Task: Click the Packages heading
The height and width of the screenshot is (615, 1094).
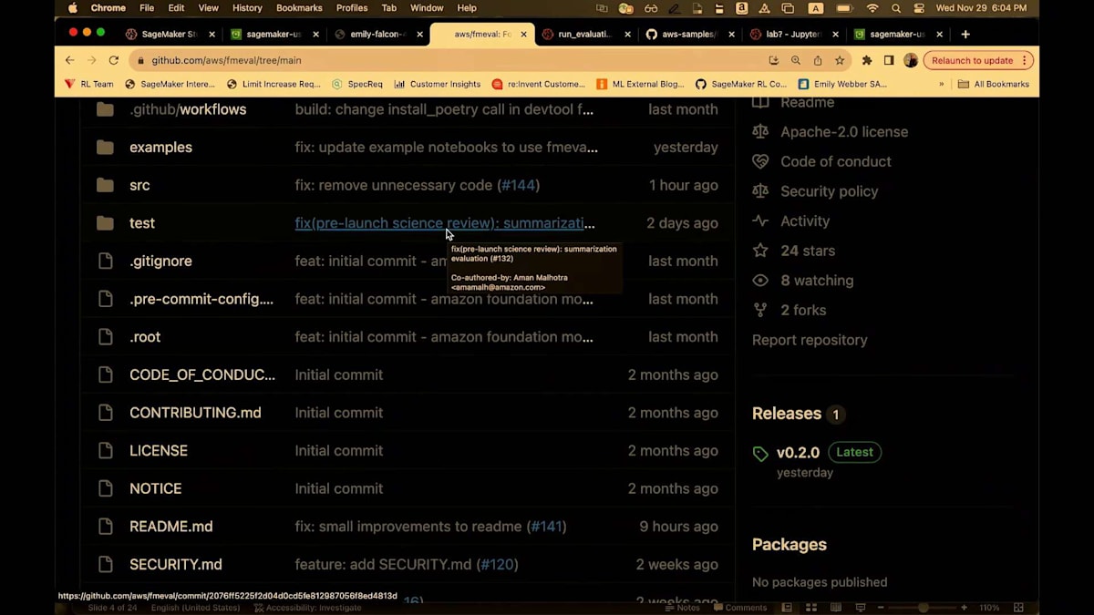Action: click(x=790, y=545)
